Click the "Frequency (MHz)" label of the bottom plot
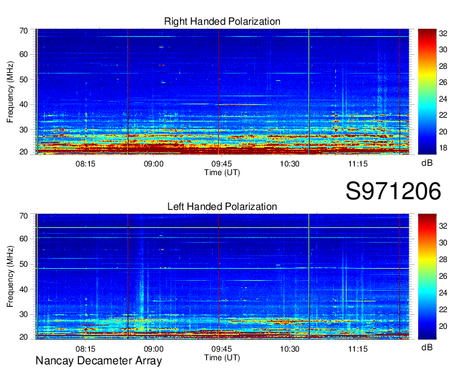Viewport: 455px width, 369px height. click(x=10, y=277)
